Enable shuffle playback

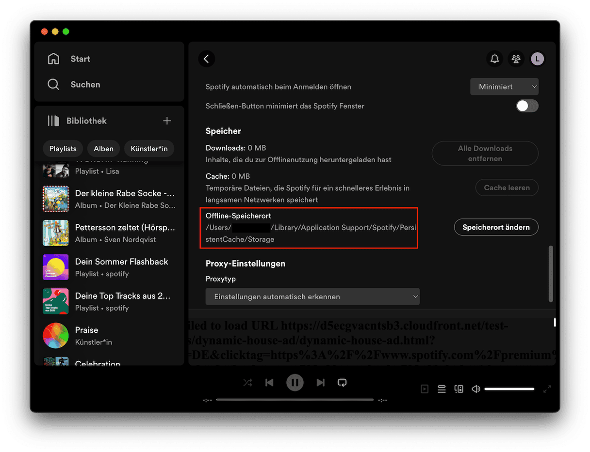[247, 383]
